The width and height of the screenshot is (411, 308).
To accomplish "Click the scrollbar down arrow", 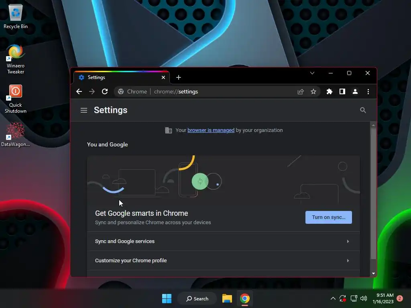I will 373,274.
